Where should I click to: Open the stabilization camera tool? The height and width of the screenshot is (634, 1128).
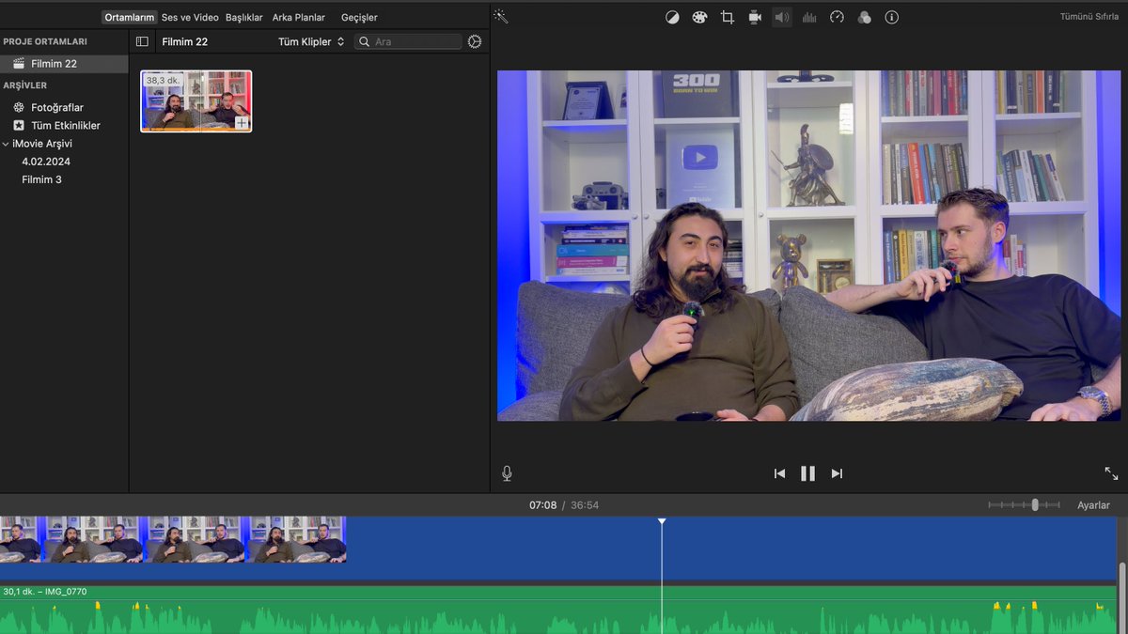pos(755,17)
